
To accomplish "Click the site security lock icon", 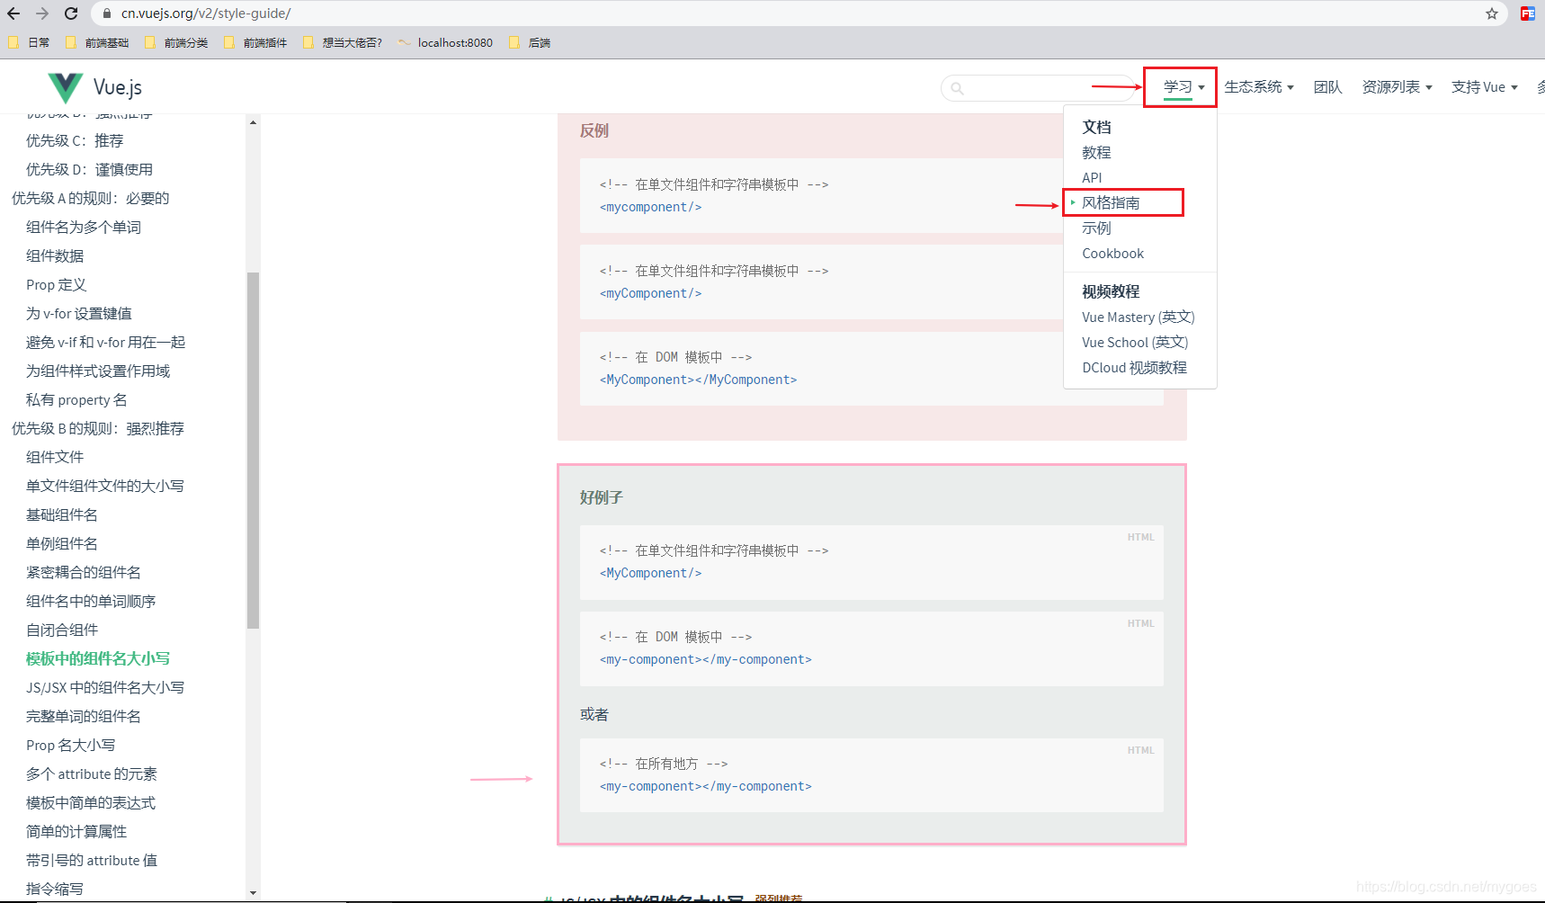I will click(105, 13).
